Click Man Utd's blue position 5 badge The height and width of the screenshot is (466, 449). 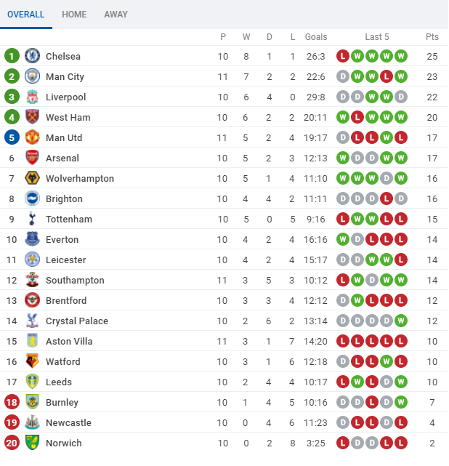pyautogui.click(x=12, y=137)
